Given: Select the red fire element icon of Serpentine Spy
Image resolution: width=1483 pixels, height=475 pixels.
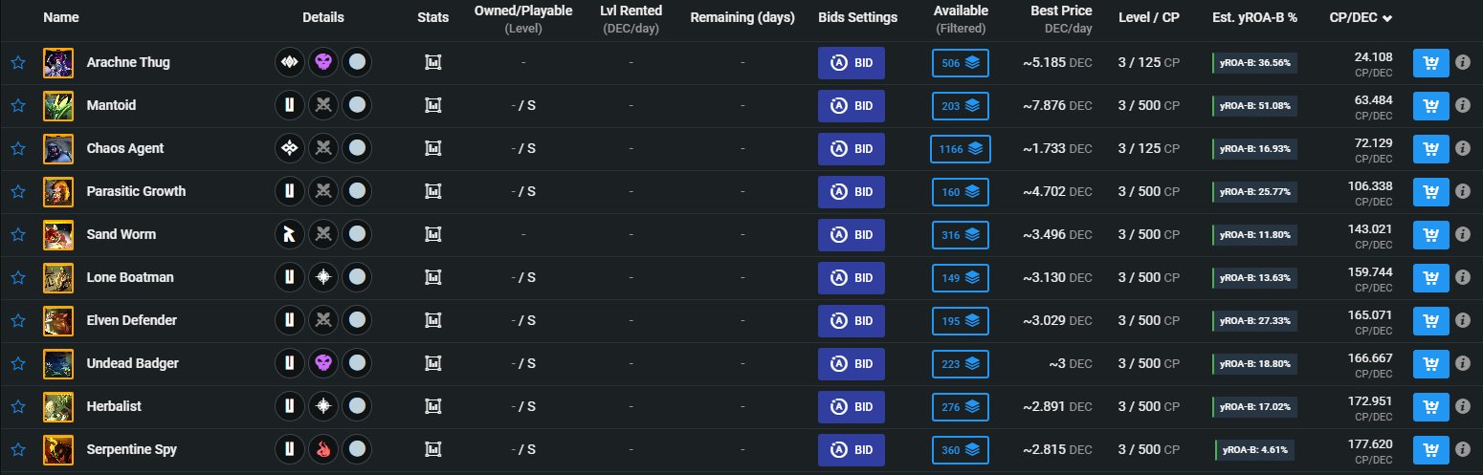Looking at the screenshot, I should pos(323,450).
